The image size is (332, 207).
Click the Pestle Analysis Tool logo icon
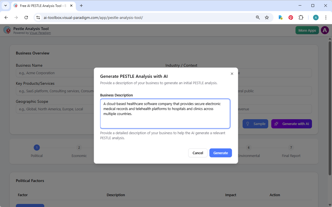tap(7, 30)
